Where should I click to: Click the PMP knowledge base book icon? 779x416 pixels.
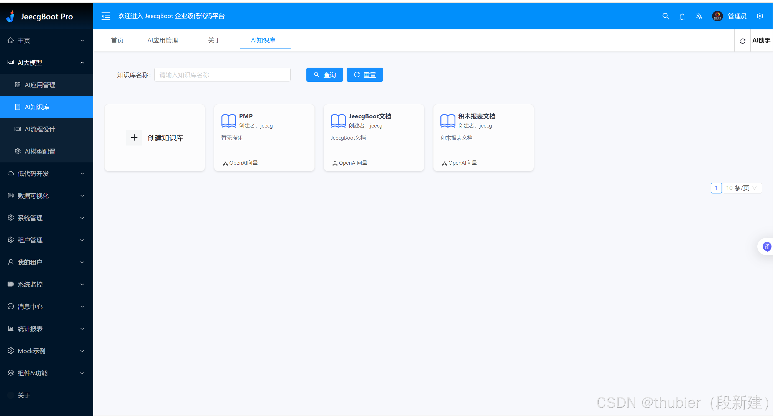click(229, 121)
